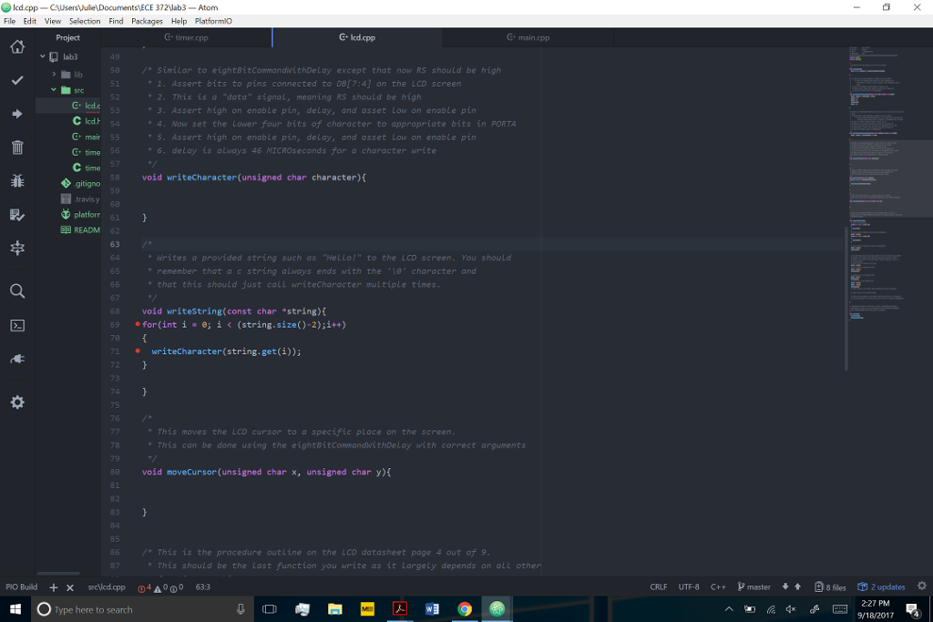This screenshot has height=622, width=933.
Task: Open Google Chrome from the taskbar
Action: tap(465, 608)
